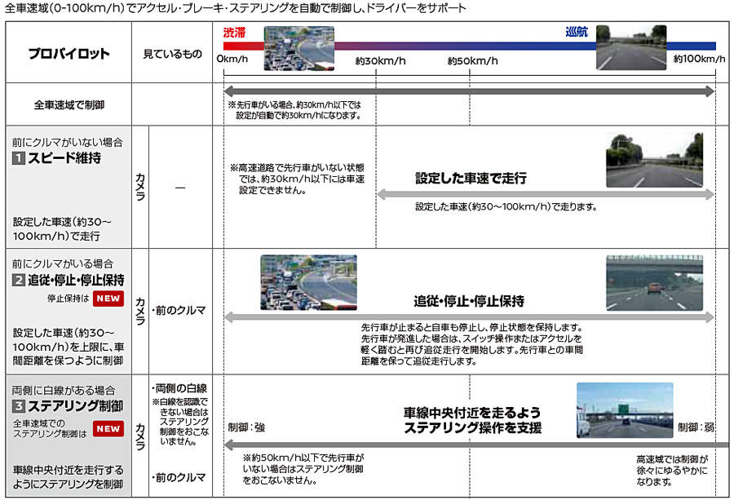Image resolution: width=734 pixels, height=500 pixels.
Task: Click ステアリング制御 heading in left column
Action: tap(76, 406)
